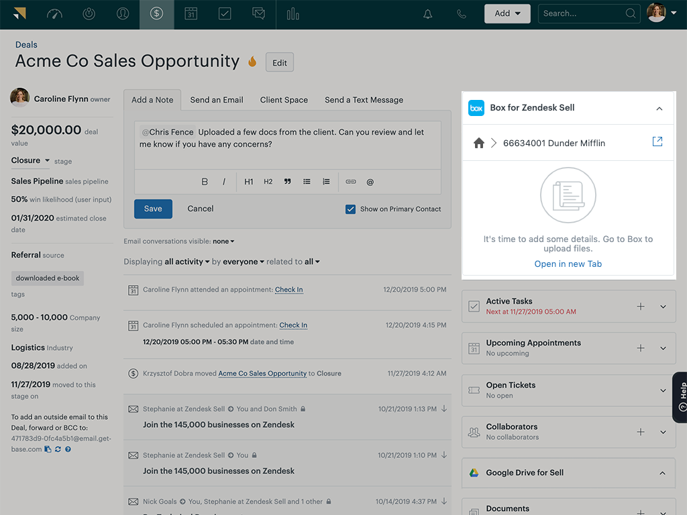Click the notifications bell icon
Image resolution: width=687 pixels, height=515 pixels.
427,13
